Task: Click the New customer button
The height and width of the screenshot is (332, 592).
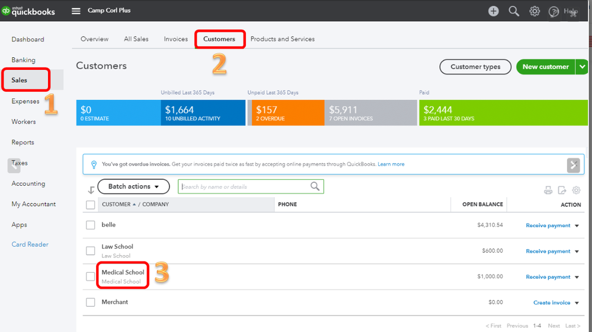Action: (x=546, y=67)
